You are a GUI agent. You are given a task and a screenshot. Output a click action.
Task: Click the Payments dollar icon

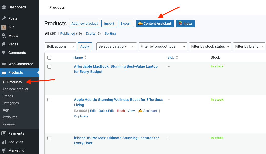(4, 133)
